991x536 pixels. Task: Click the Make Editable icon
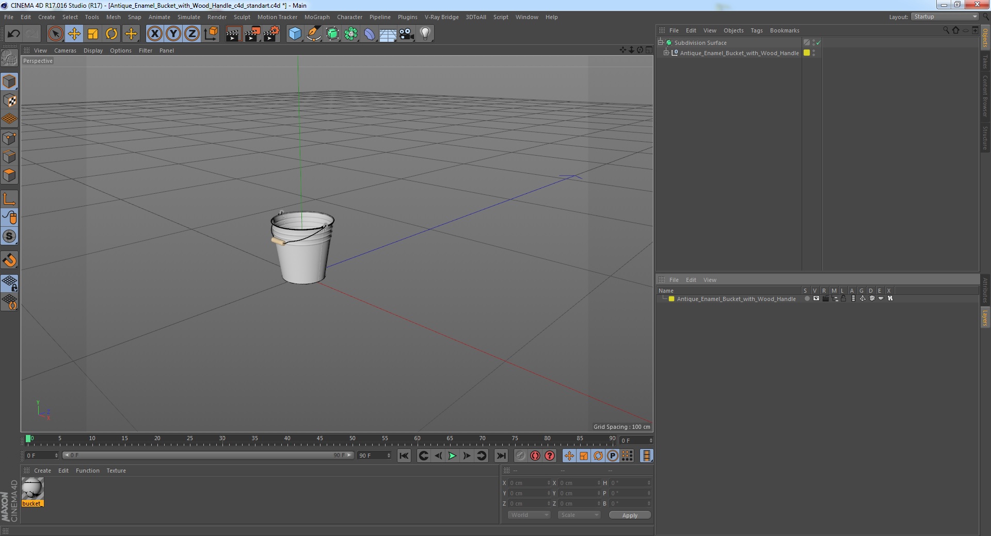pos(9,58)
